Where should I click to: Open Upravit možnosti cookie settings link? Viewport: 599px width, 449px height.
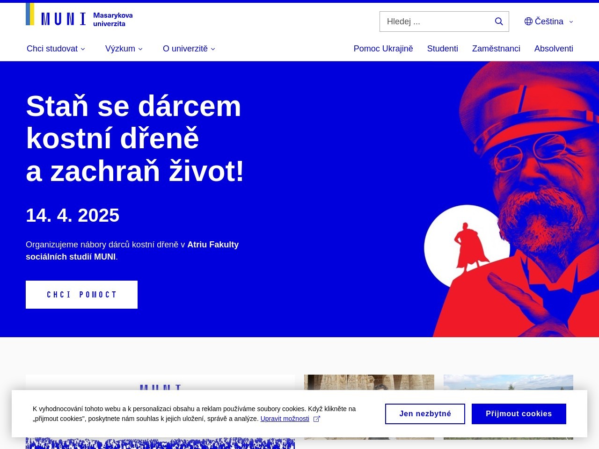click(x=285, y=419)
